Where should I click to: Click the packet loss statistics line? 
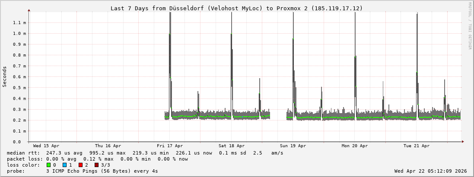pos(97,159)
